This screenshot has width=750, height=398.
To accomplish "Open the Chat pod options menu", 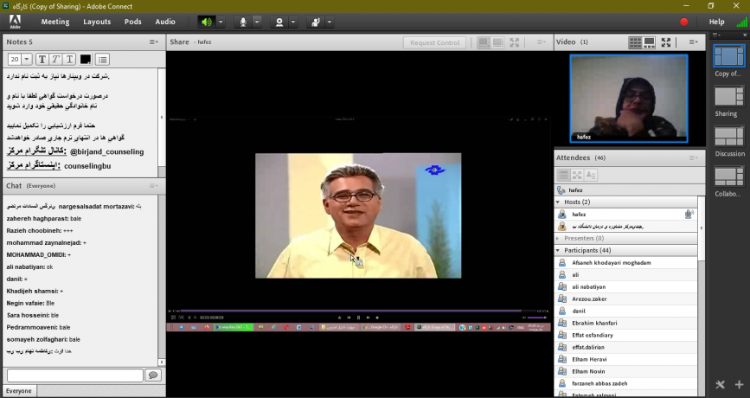I will (153, 186).
